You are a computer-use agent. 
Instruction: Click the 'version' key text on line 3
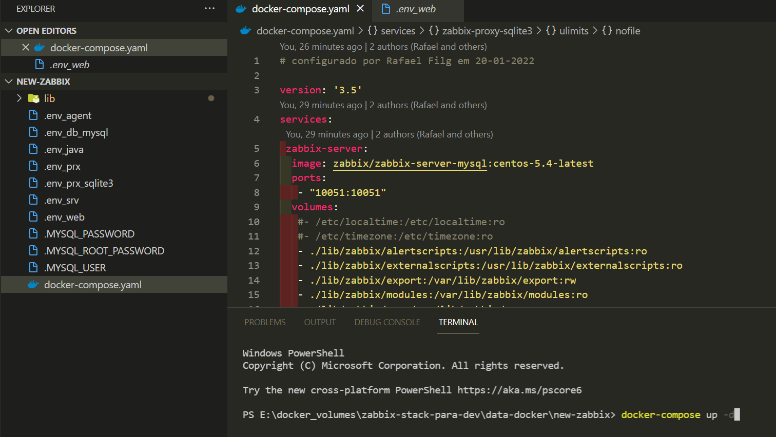(x=300, y=90)
